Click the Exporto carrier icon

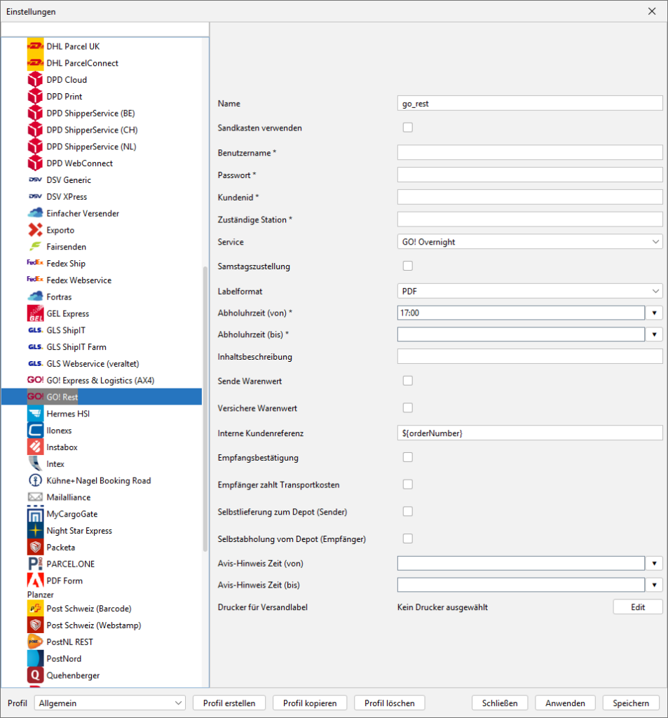point(35,230)
